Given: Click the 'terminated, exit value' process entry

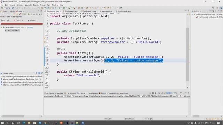Looking at the screenshot, I should click(209, 17).
